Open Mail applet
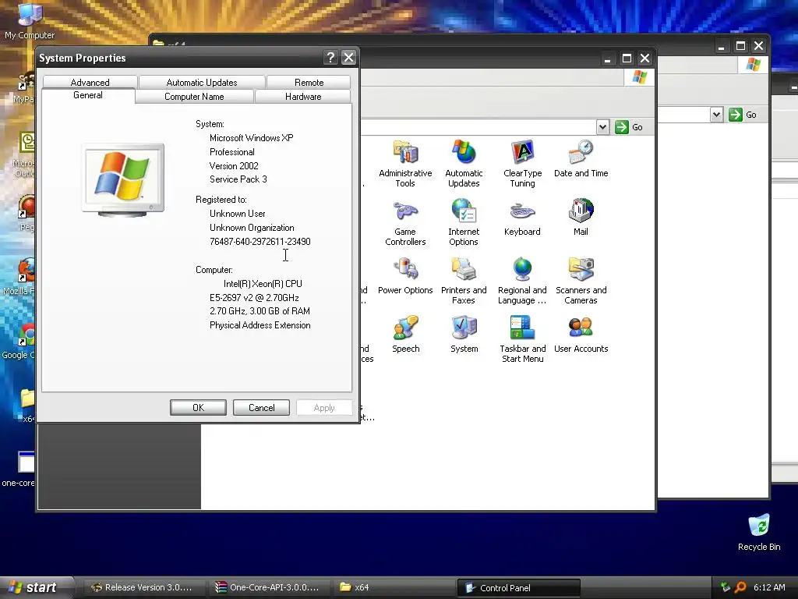Viewport: 798px width, 599px height. [581, 218]
